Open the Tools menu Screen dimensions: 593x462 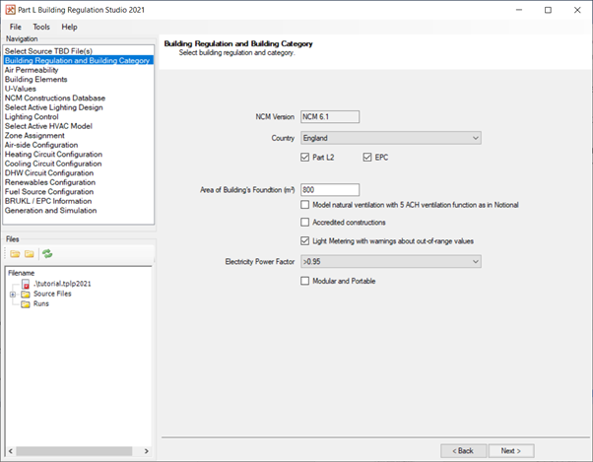pos(41,27)
